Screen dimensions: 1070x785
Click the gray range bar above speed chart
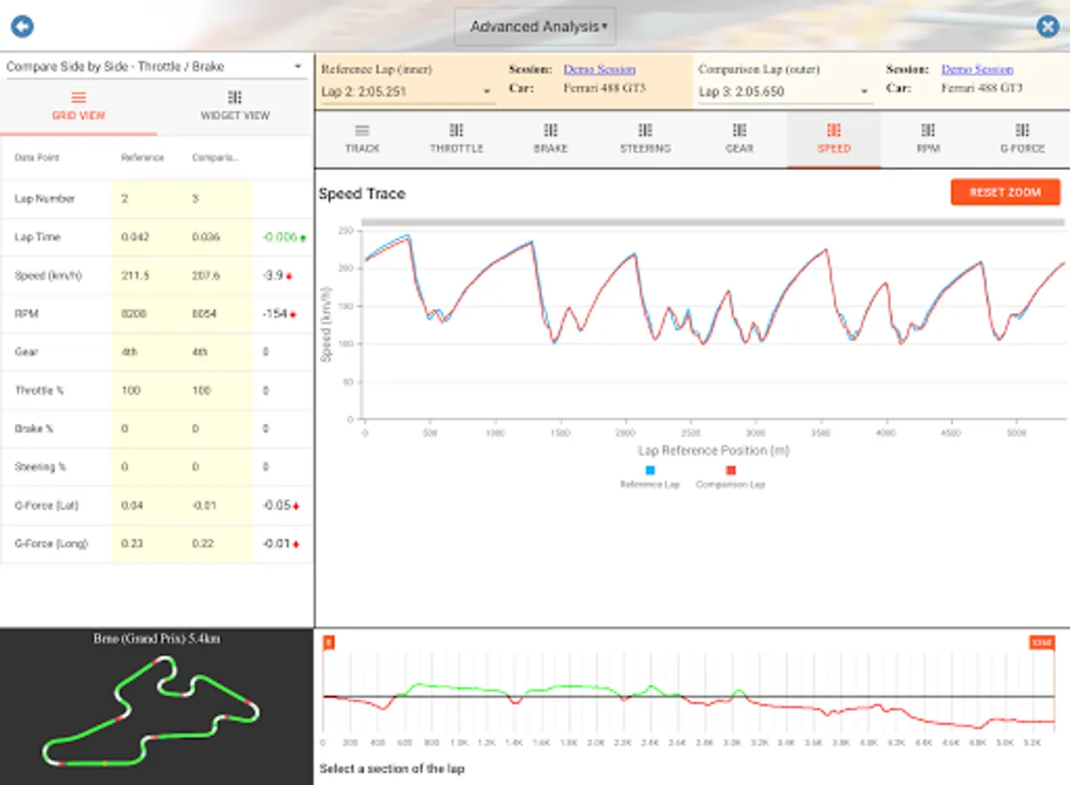point(713,223)
